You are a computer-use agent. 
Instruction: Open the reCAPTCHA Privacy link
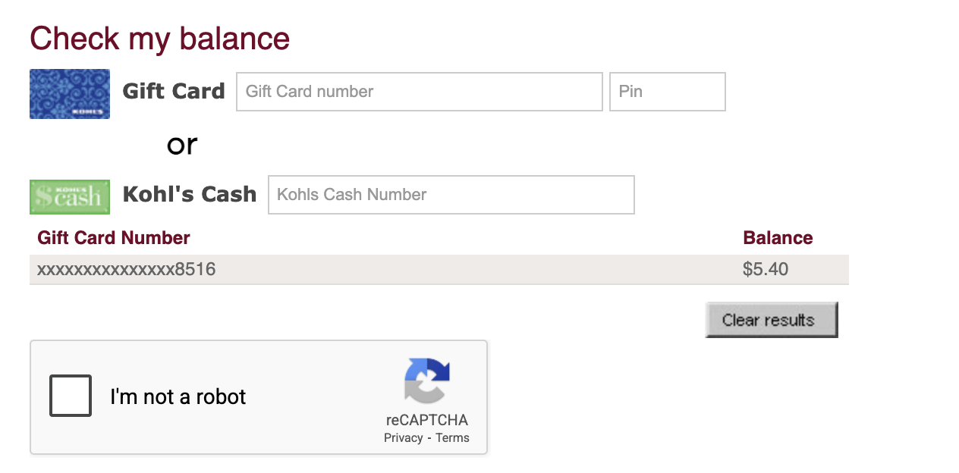tap(403, 438)
